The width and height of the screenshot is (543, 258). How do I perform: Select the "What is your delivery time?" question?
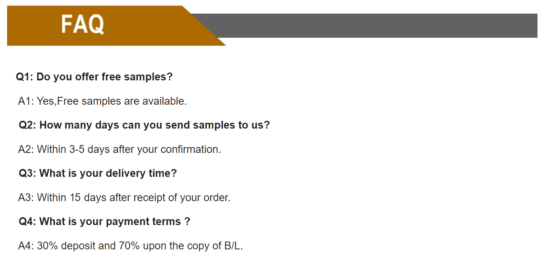(108, 173)
